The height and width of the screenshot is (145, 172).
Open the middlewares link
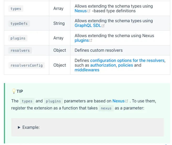coord(87,70)
